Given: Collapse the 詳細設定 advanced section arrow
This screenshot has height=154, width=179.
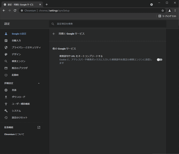Looking at the screenshot, I should [x=39, y=83].
